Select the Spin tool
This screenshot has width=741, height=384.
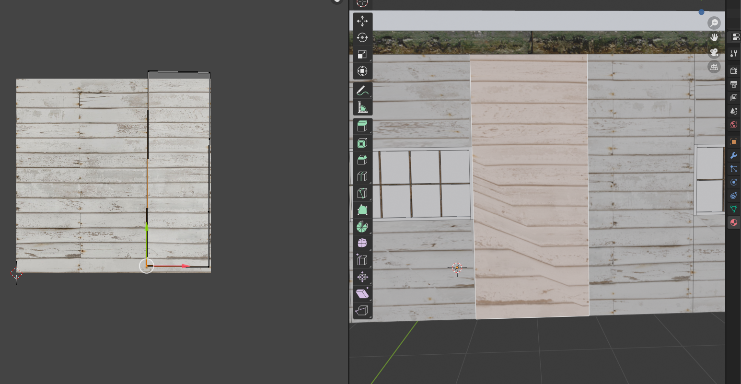click(362, 226)
